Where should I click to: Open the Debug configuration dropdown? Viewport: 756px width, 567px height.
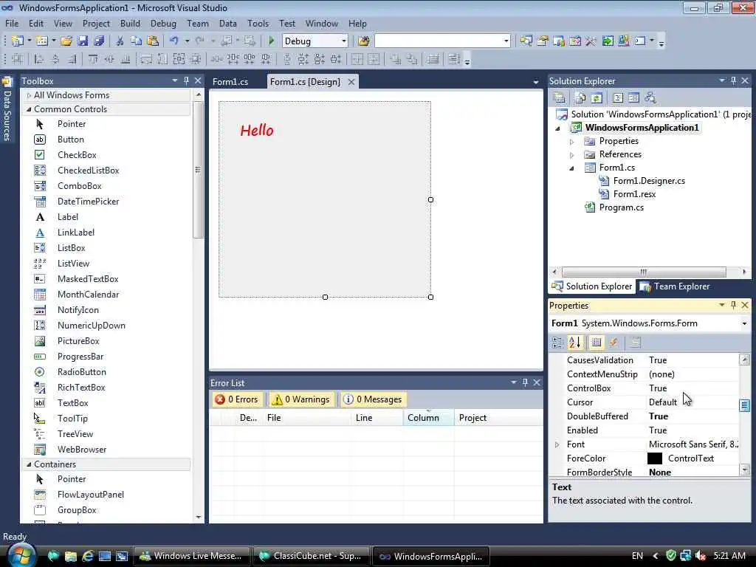click(x=344, y=41)
